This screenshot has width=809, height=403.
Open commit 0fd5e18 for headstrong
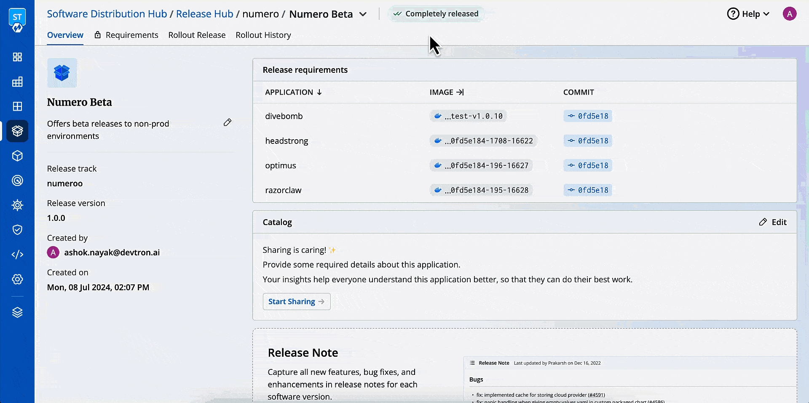click(x=588, y=141)
